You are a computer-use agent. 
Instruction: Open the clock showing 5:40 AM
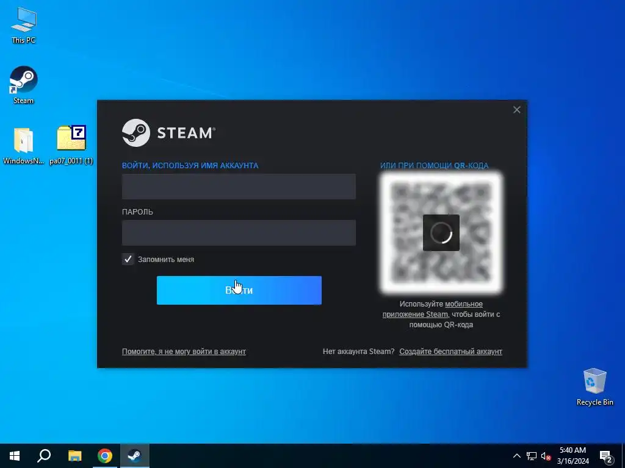pyautogui.click(x=573, y=456)
